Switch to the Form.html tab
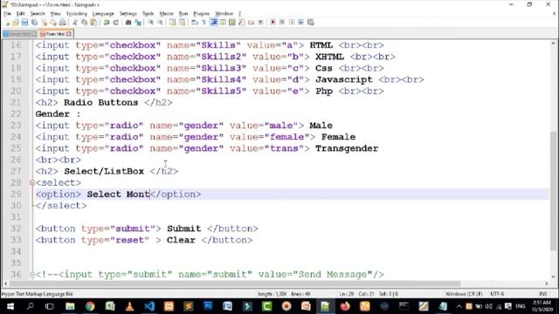Image resolution: width=559 pixels, height=314 pixels. pyautogui.click(x=55, y=34)
